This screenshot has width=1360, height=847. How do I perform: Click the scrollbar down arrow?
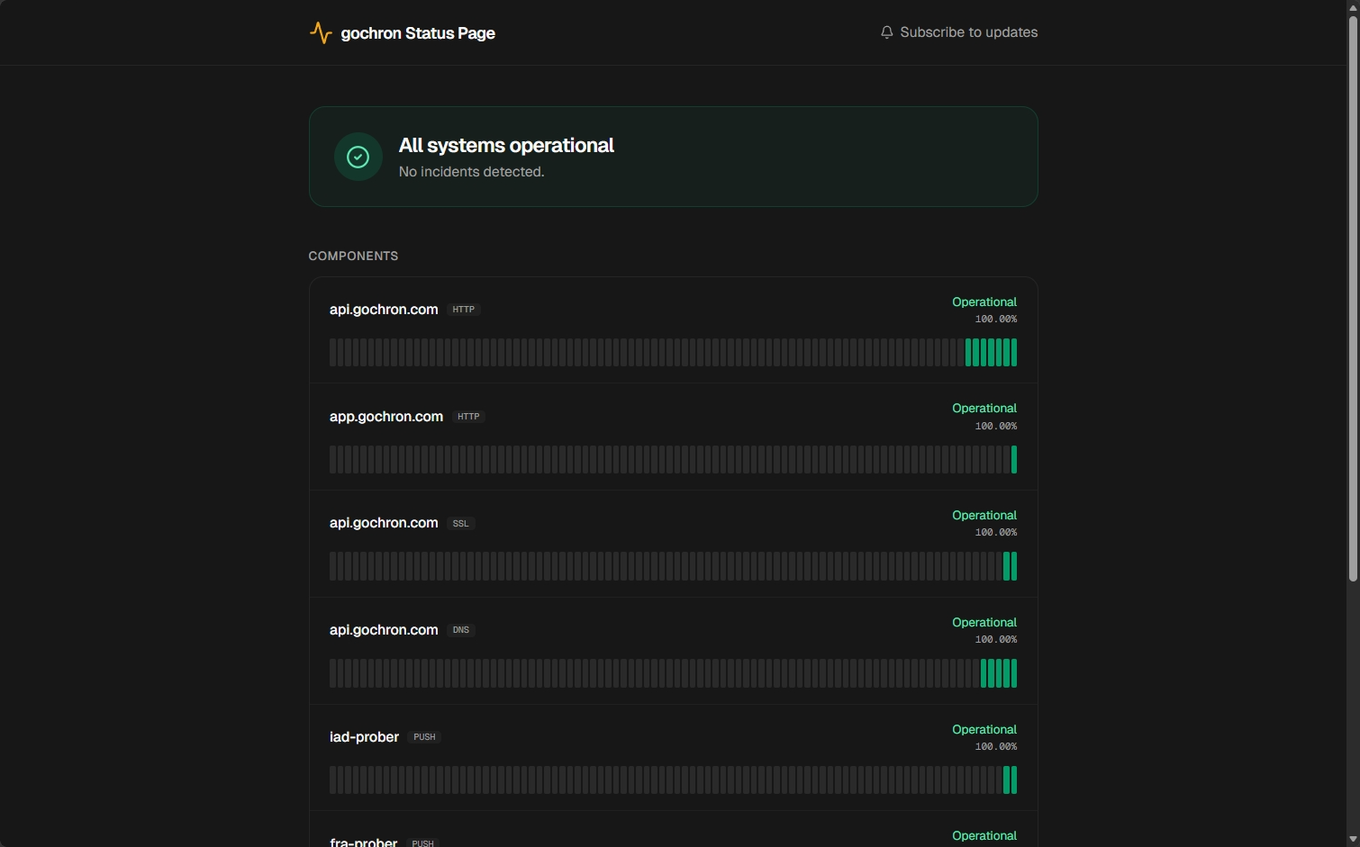click(x=1353, y=839)
